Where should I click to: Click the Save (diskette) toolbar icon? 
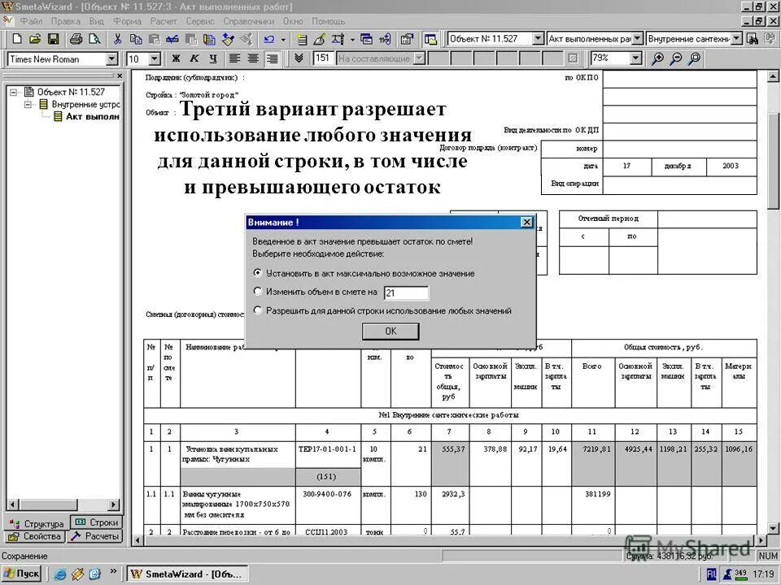pyautogui.click(x=52, y=37)
